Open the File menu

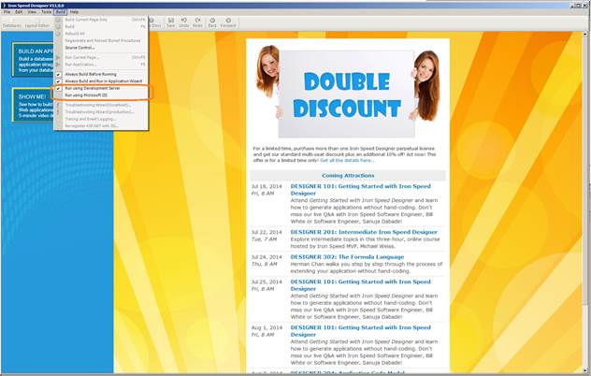pos(7,12)
